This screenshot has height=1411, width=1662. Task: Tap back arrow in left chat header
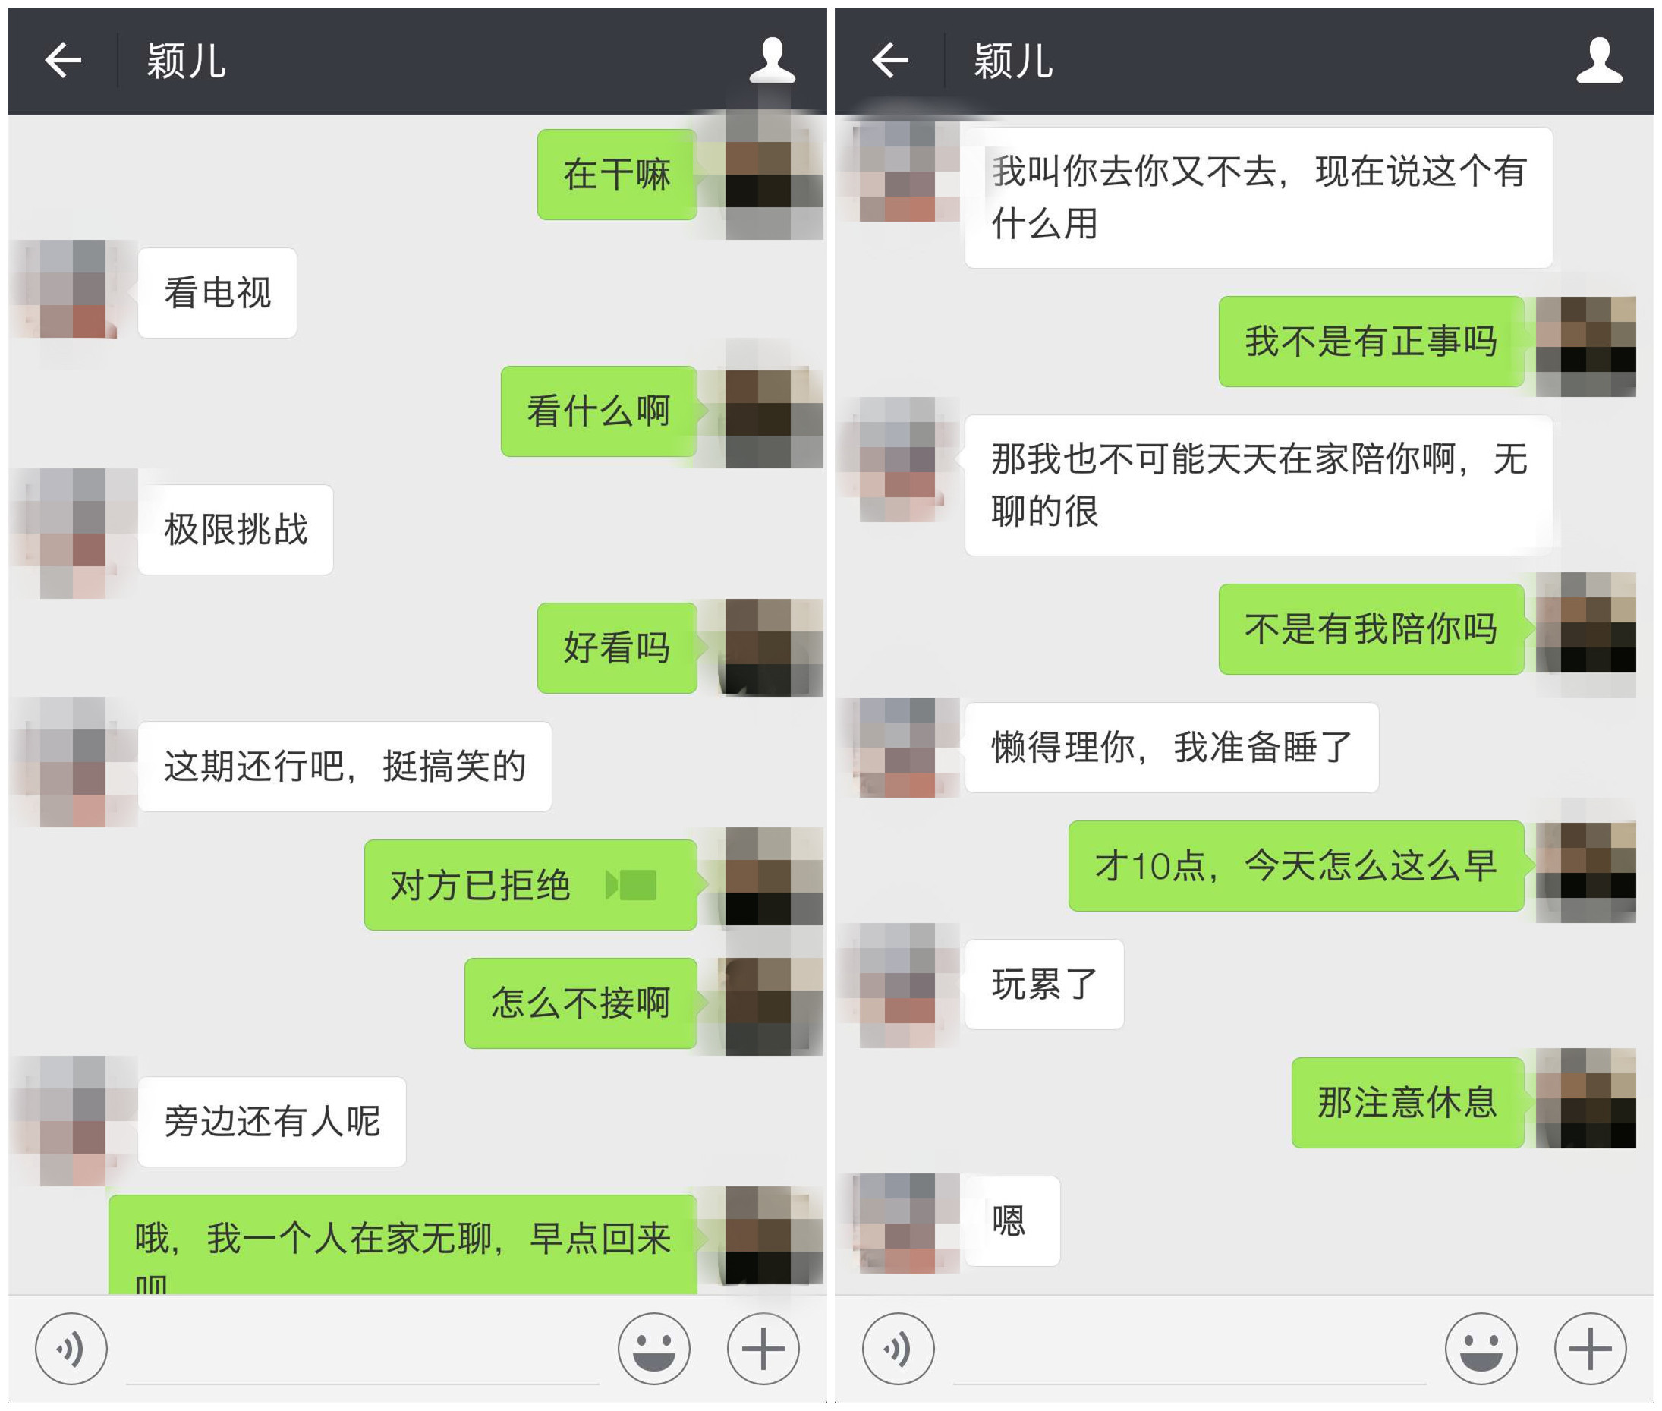point(63,61)
